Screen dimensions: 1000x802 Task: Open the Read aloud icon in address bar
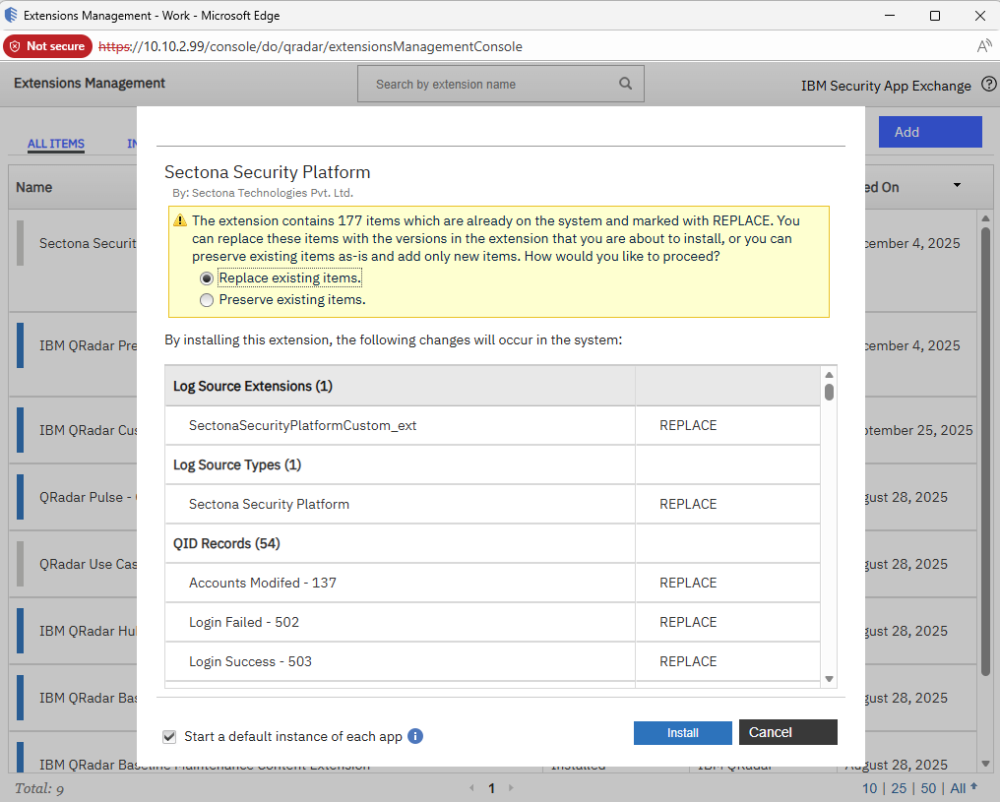(983, 46)
